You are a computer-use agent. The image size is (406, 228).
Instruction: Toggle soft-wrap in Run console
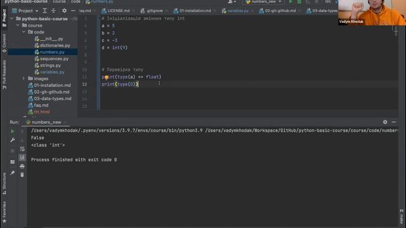[22, 149]
